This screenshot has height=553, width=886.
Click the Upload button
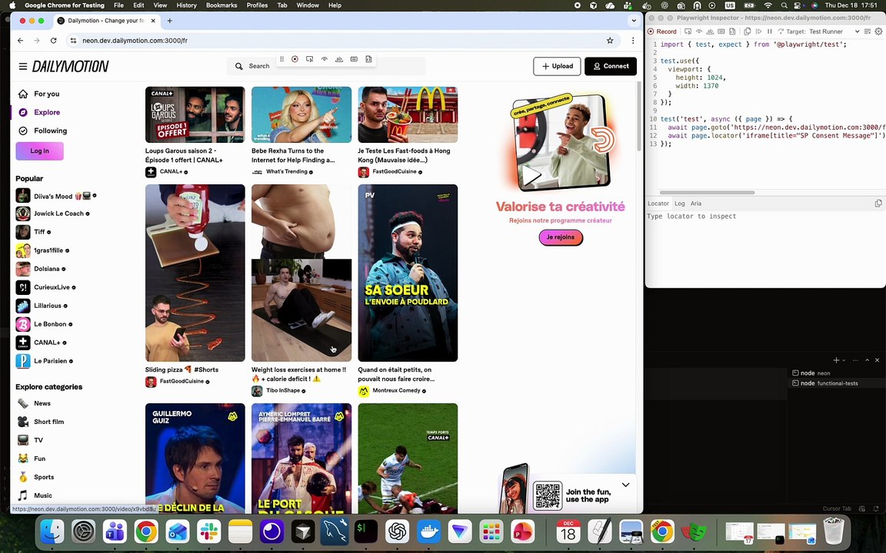[557, 66]
